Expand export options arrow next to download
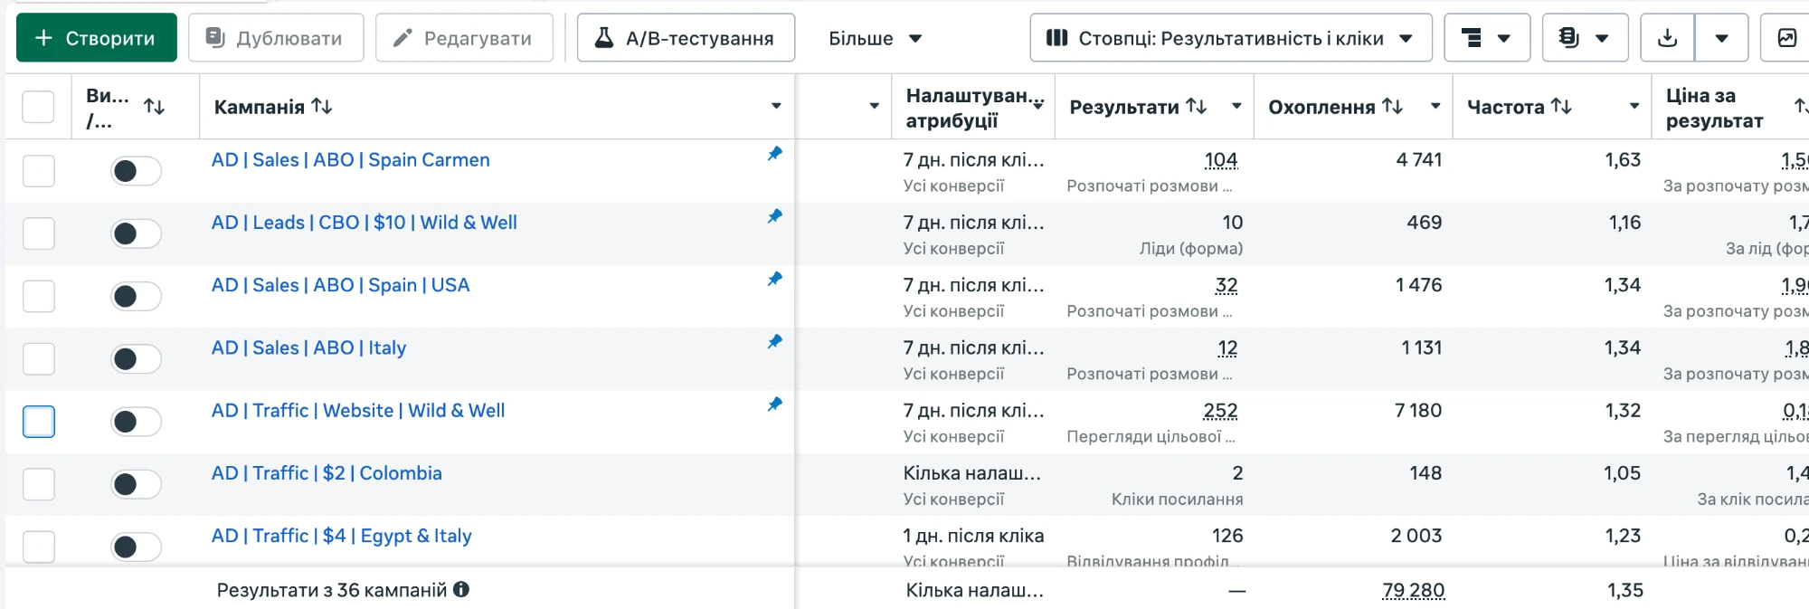This screenshot has height=609, width=1809. 1721,38
